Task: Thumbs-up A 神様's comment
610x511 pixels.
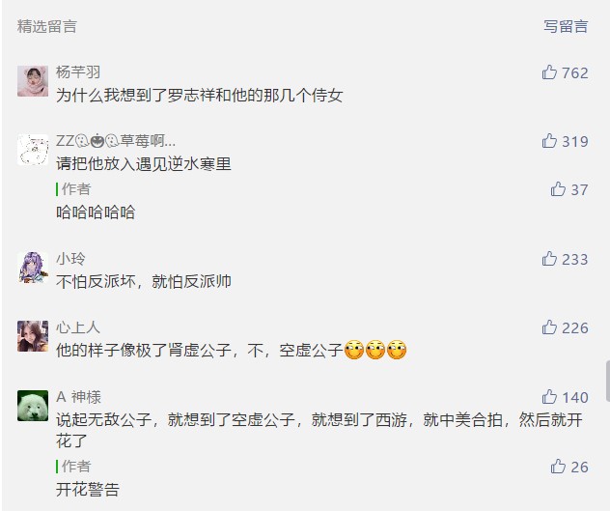Action: click(x=549, y=397)
